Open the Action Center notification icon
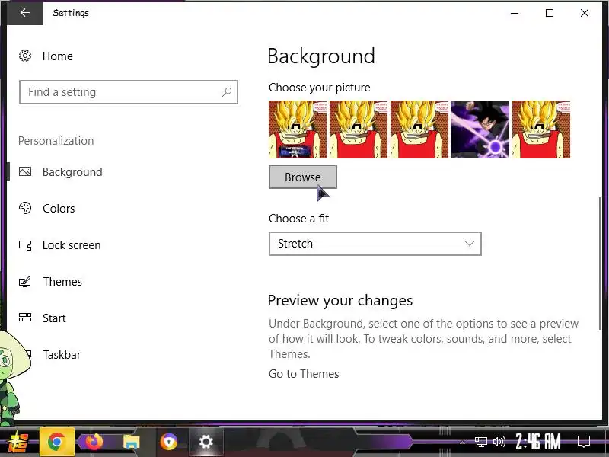609x457 pixels. tap(584, 442)
